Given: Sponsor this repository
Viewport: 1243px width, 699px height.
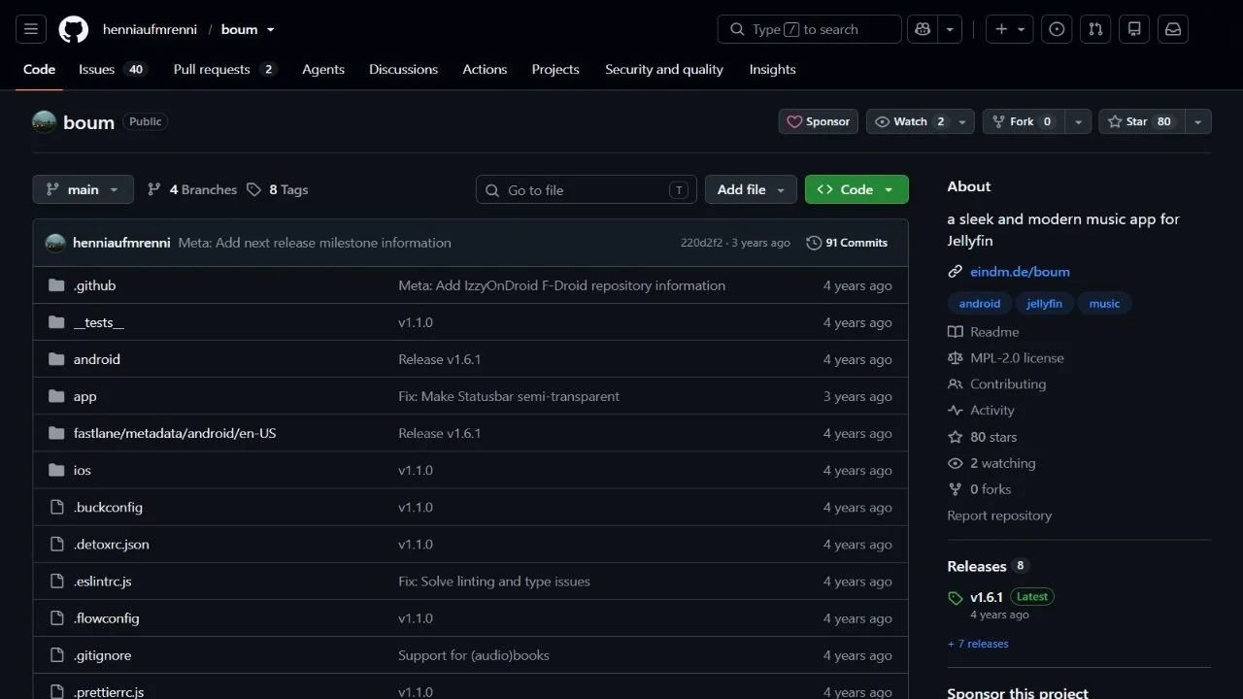Looking at the screenshot, I should (818, 121).
